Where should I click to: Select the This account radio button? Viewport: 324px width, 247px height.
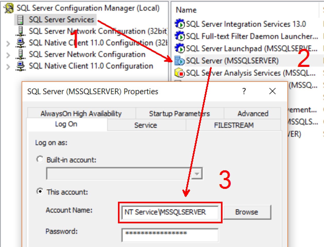point(40,191)
